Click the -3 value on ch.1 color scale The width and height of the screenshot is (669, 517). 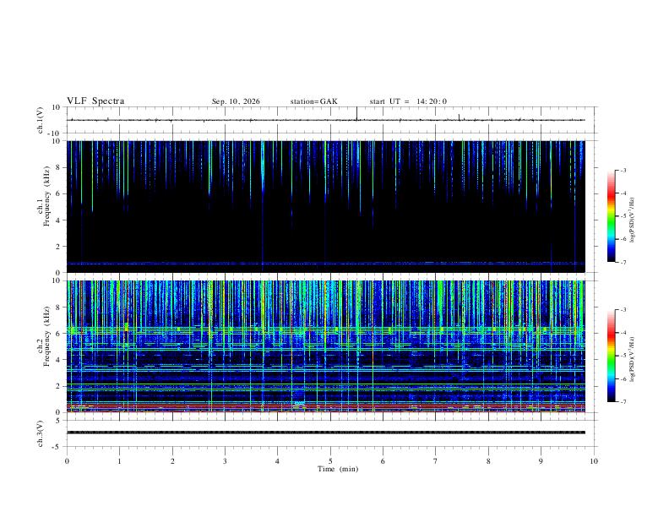point(623,170)
